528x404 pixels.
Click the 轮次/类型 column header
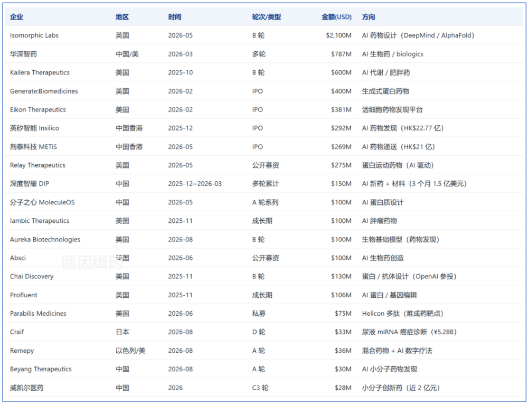pos(266,17)
